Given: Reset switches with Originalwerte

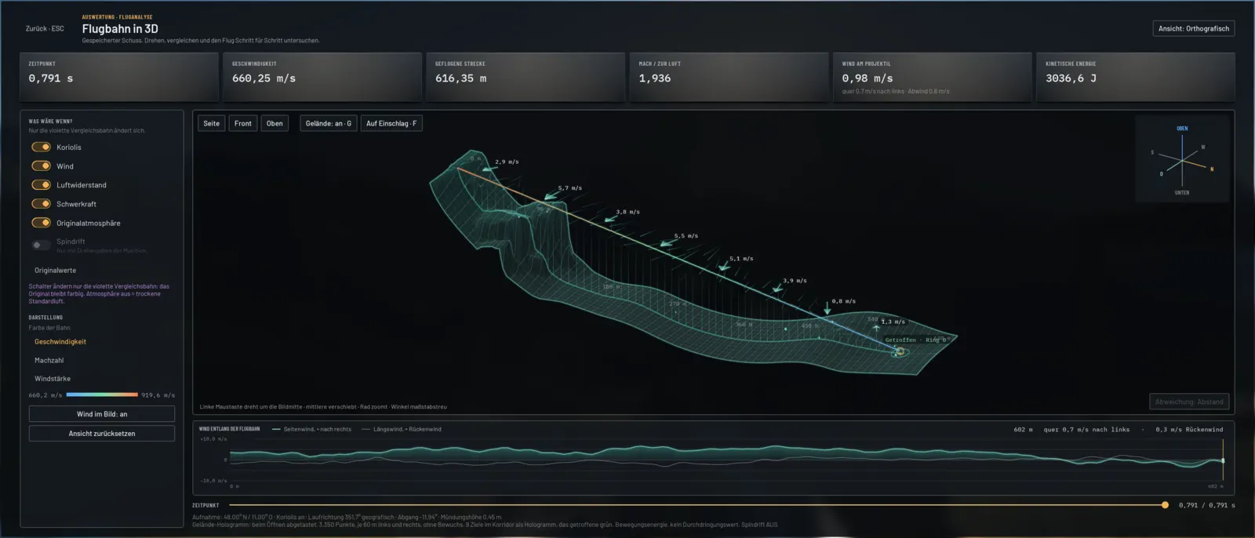Looking at the screenshot, I should 55,271.
